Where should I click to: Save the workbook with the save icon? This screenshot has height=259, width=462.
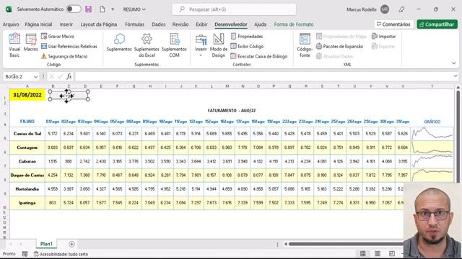pyautogui.click(x=88, y=9)
